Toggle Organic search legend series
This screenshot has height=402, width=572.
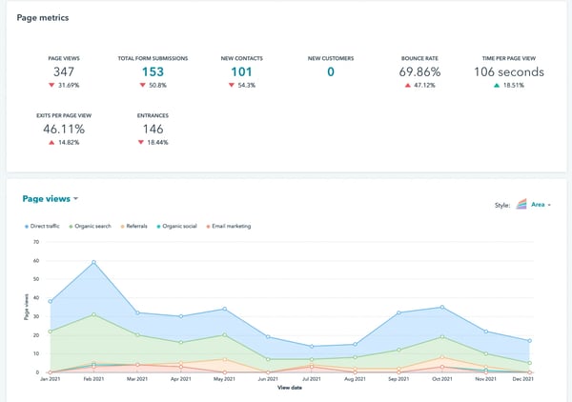[90, 226]
